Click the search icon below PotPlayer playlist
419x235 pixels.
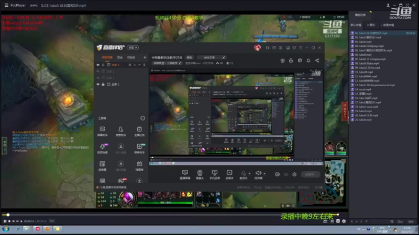pos(392,221)
